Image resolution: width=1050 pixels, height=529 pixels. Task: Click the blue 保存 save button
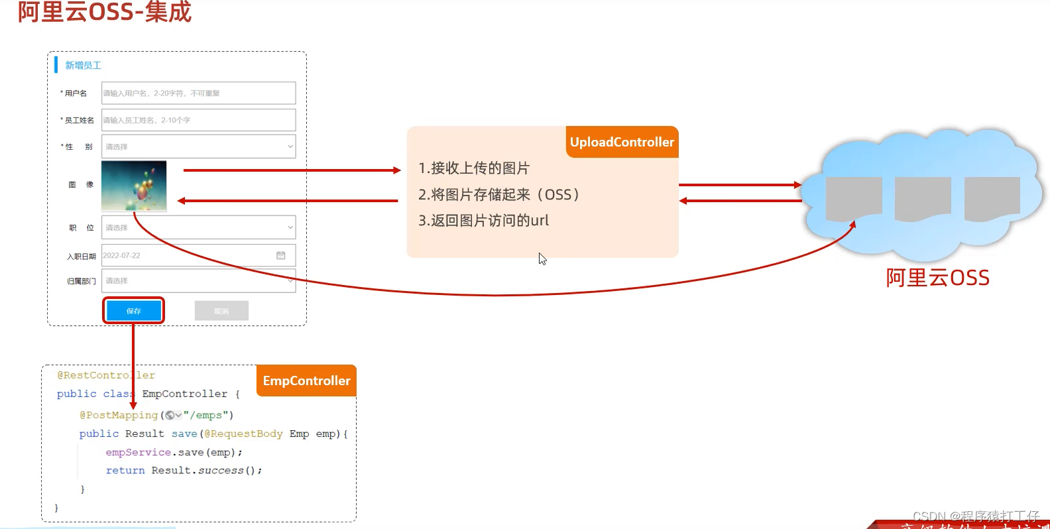(x=134, y=310)
